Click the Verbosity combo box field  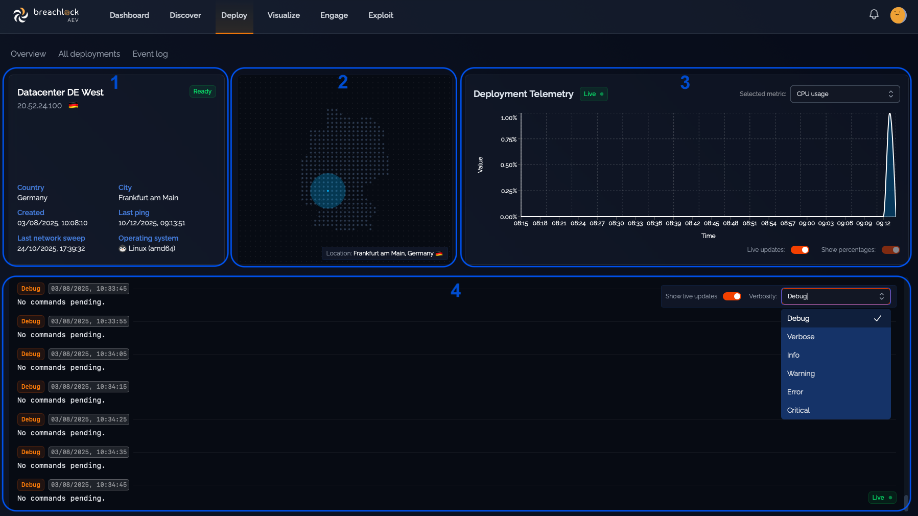point(836,296)
